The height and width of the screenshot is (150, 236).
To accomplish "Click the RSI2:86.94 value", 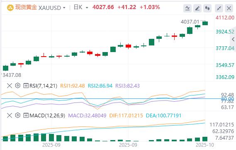I will click(100, 86).
